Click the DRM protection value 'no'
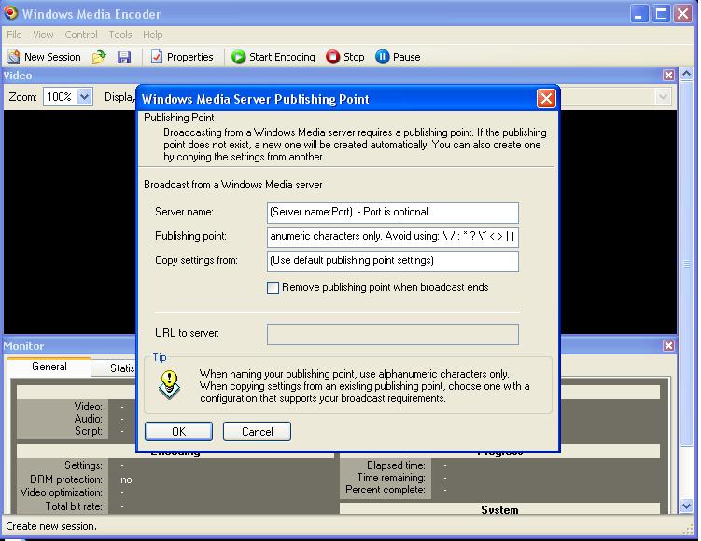Viewport: 701px width, 541px height. [126, 479]
